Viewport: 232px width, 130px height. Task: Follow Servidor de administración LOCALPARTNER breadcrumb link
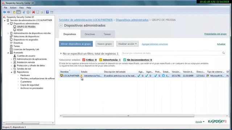86,20
